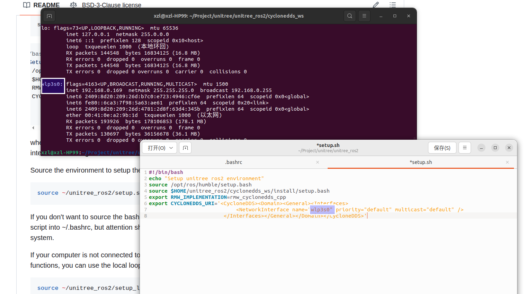Click the pencil edit README icon
This screenshot has width=524, height=294.
pyautogui.click(x=376, y=5)
